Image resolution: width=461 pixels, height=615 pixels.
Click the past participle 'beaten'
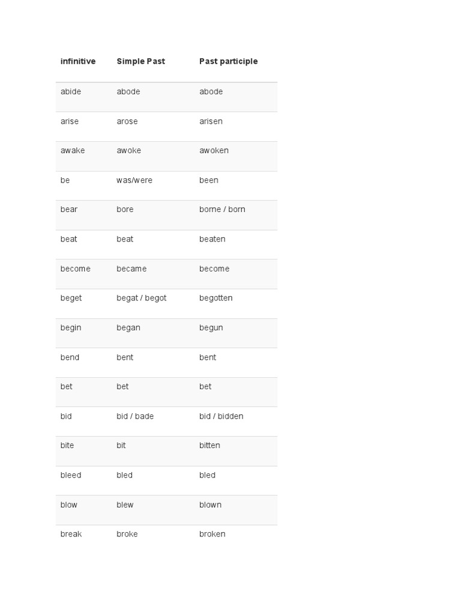click(212, 239)
